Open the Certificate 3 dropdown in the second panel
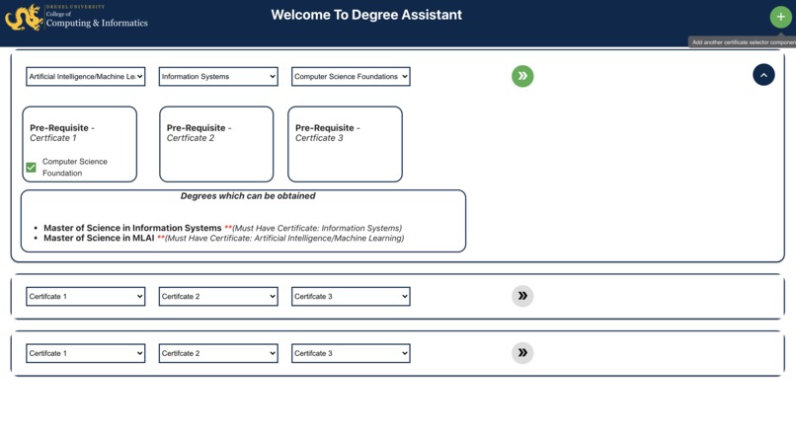 click(351, 297)
